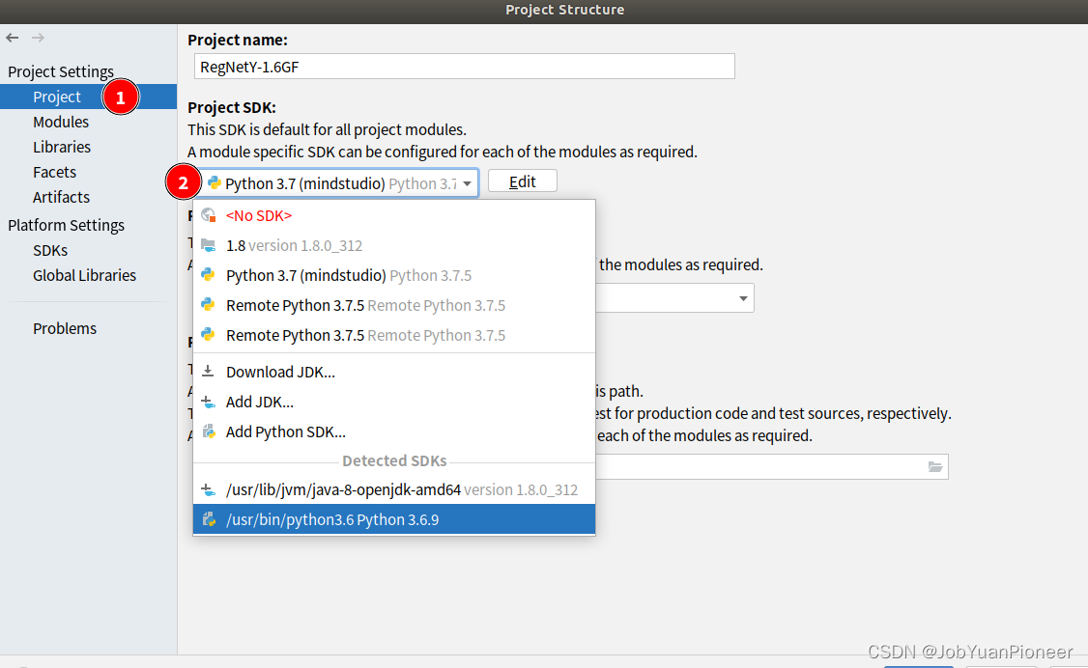Click the JDK icon of /usr/lib/jvm/java-8-openjdk entry
1088x668 pixels.
(209, 488)
